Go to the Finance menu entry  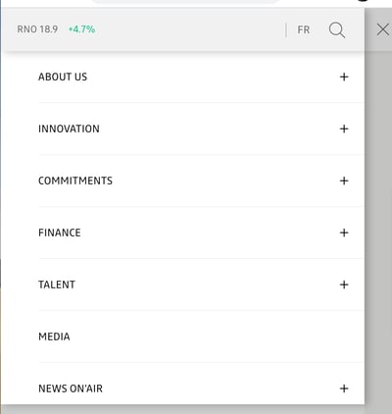click(x=60, y=233)
